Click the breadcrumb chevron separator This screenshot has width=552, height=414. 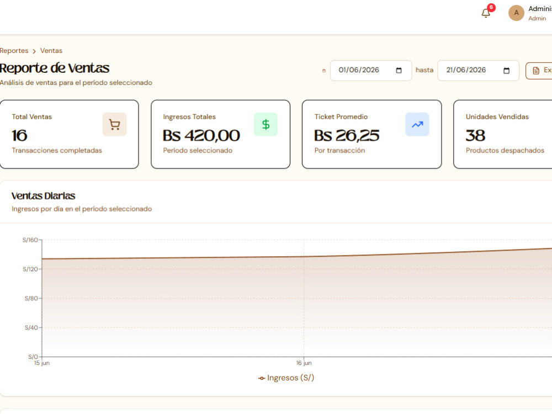(34, 51)
